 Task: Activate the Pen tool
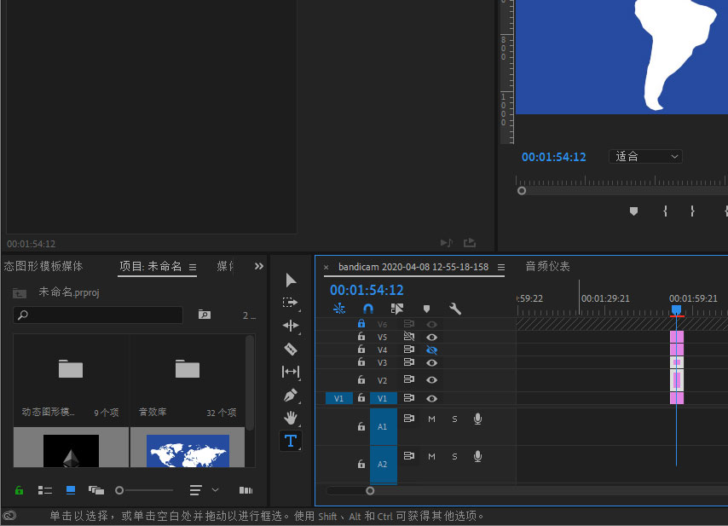pos(291,396)
